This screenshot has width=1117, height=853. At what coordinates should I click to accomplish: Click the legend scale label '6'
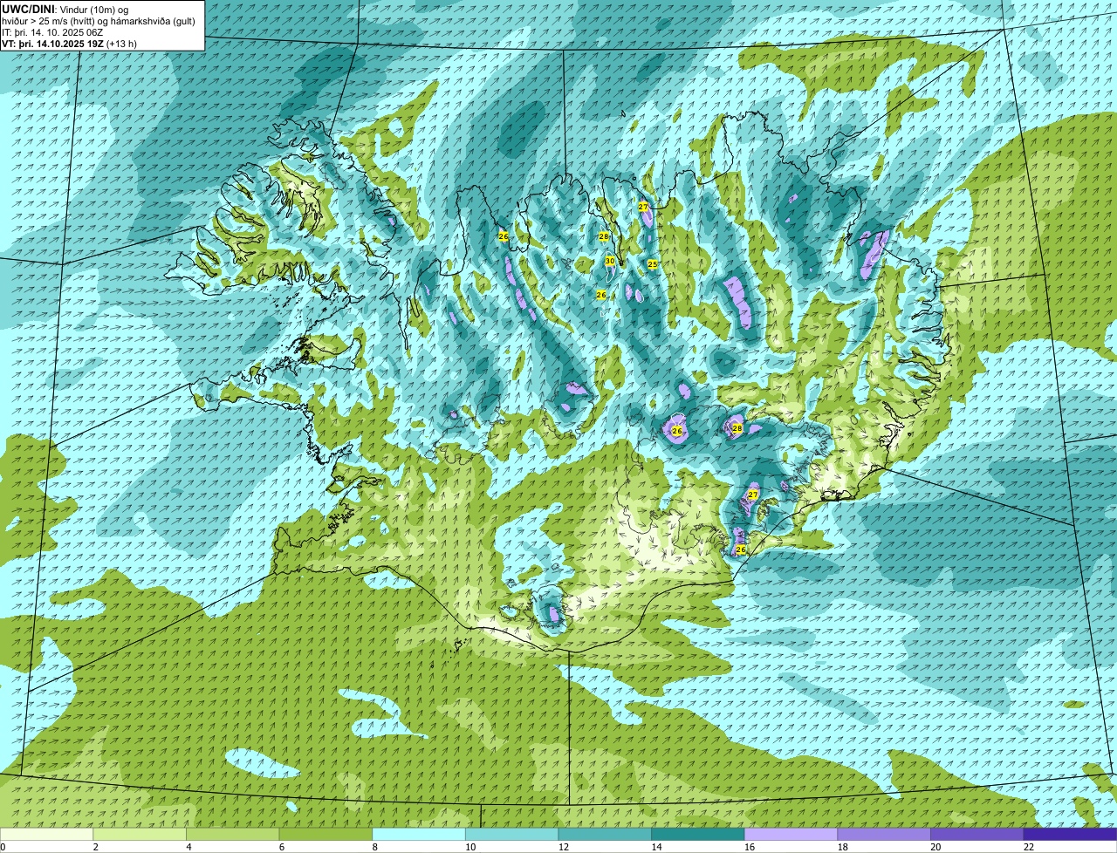pyautogui.click(x=281, y=847)
